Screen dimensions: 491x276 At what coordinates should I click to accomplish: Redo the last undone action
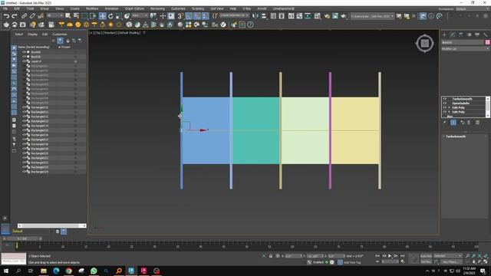tap(15, 16)
